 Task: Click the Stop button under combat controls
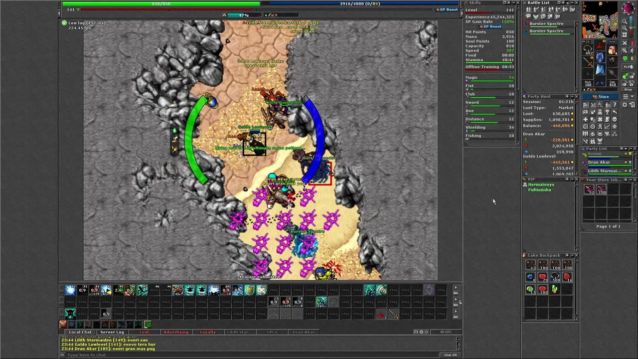coord(628,89)
